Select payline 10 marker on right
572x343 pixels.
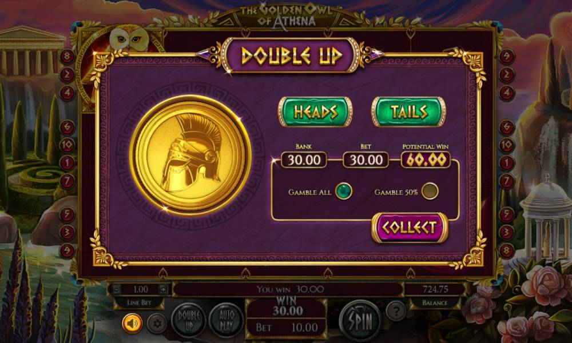tap(507, 145)
